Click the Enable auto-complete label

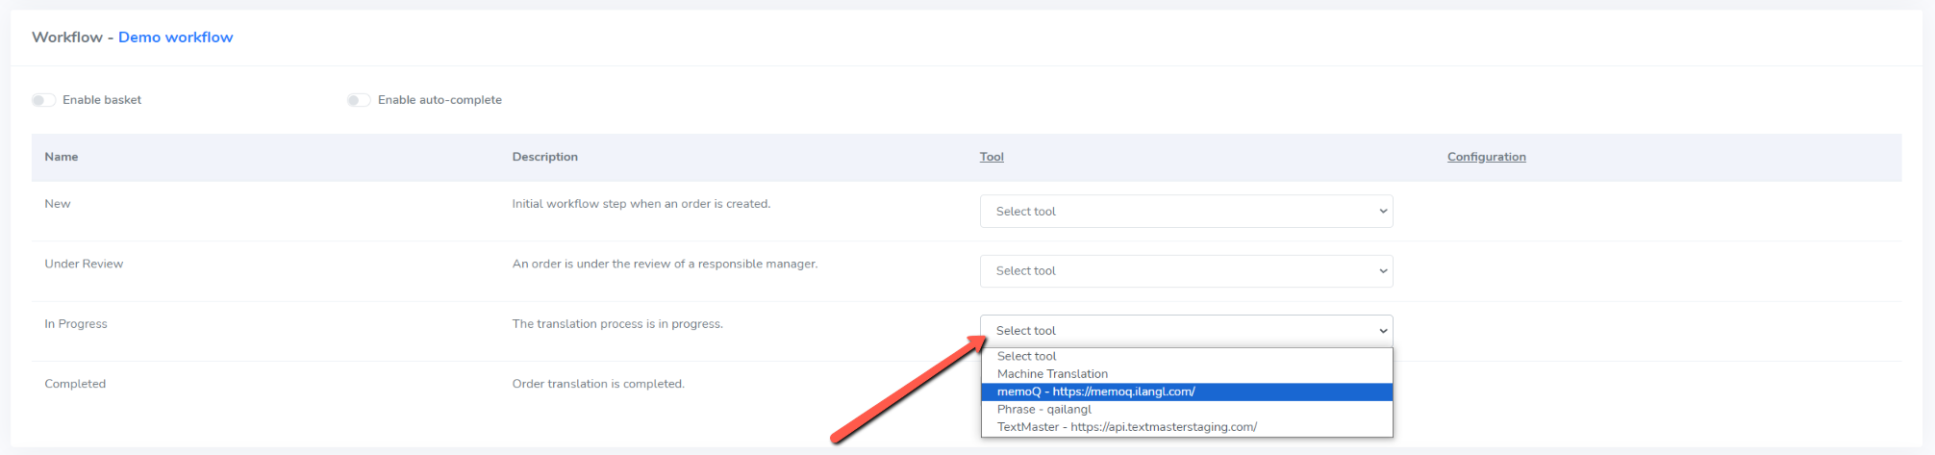[x=440, y=100]
